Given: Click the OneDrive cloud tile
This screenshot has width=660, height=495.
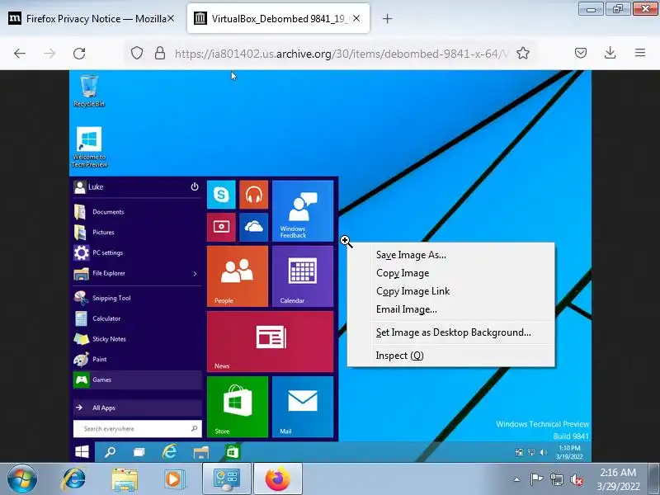Looking at the screenshot, I should point(253,227).
